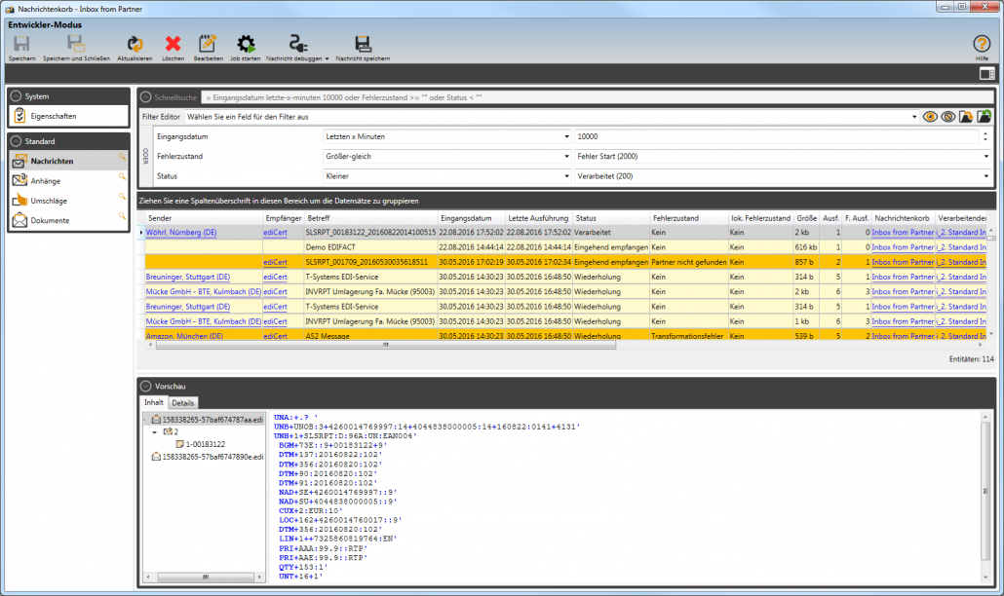Image resolution: width=1004 pixels, height=596 pixels.
Task: Click Demo EDIFACT subject cell
Action: [x=370, y=247]
